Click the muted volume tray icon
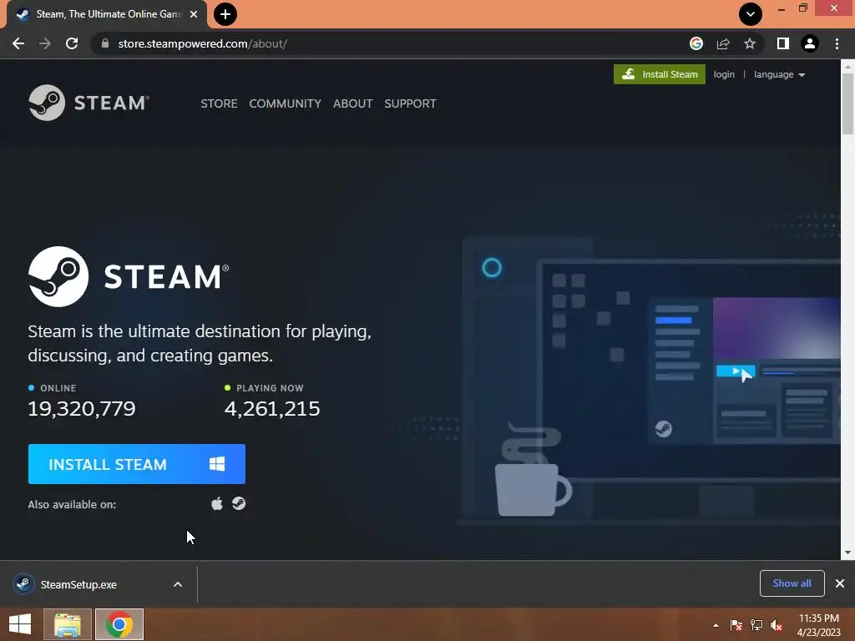Image resolution: width=855 pixels, height=641 pixels. click(777, 625)
